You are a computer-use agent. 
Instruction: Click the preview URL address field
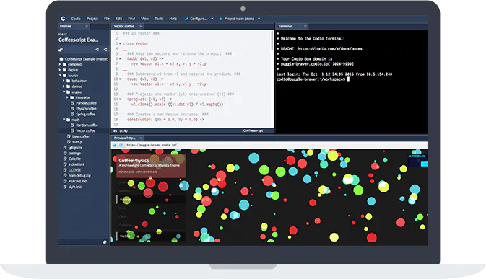(x=276, y=145)
